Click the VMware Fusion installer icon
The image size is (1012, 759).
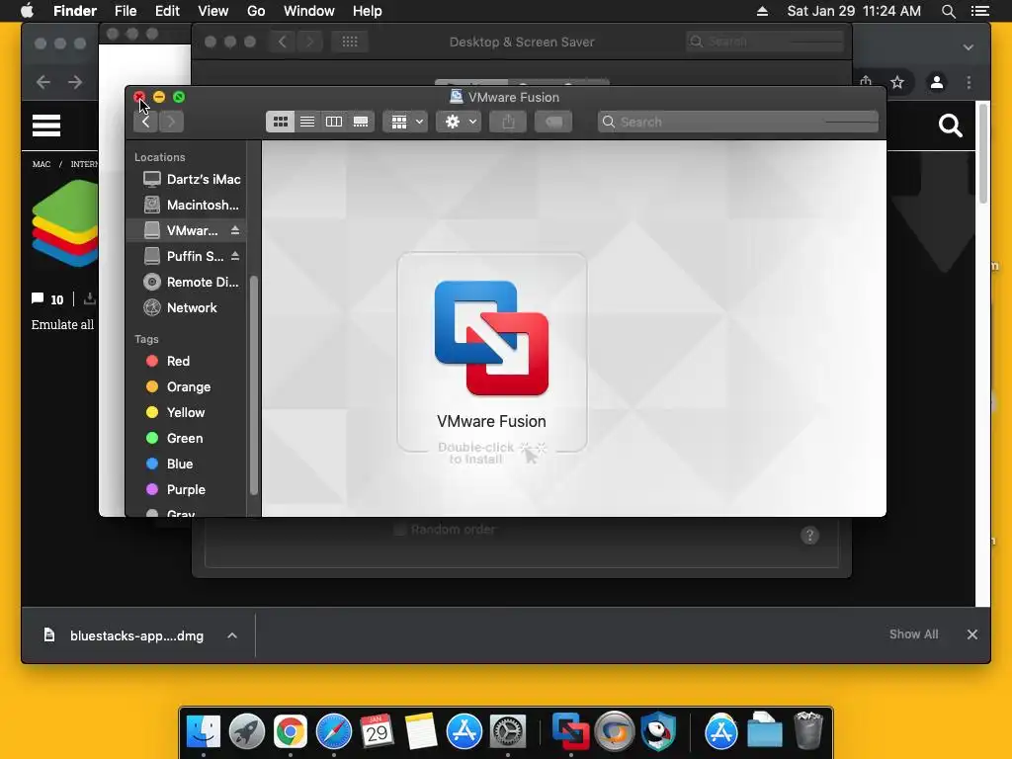(x=491, y=338)
